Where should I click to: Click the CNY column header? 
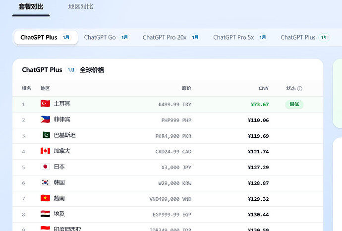pyautogui.click(x=264, y=88)
